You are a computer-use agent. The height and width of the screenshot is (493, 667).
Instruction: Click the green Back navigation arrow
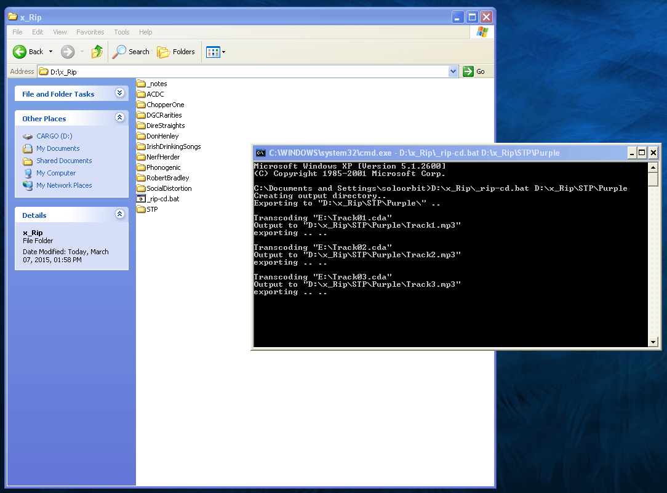pos(20,52)
